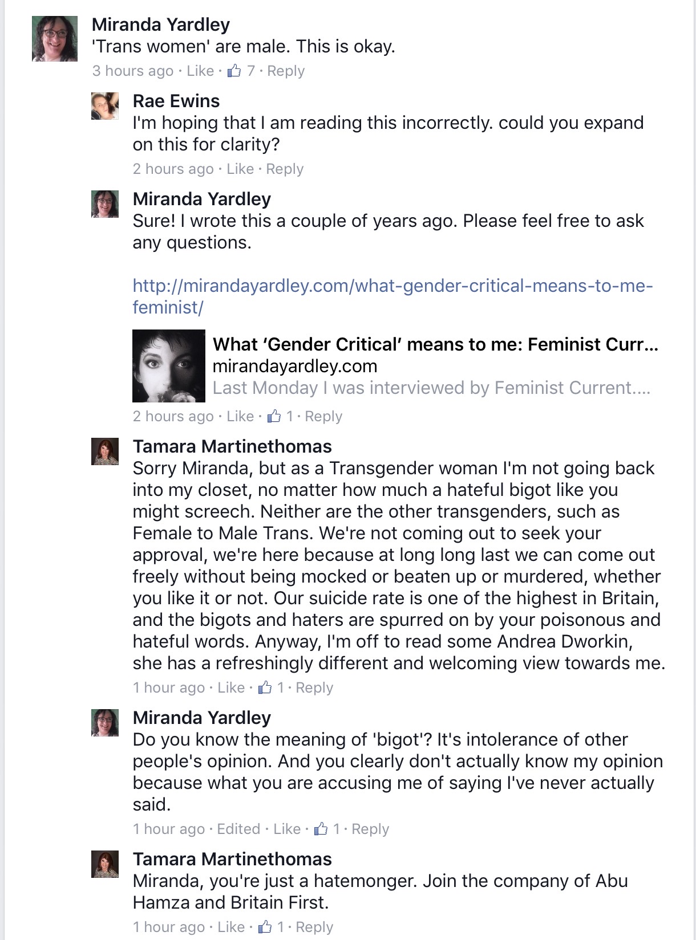Reply to Rae Ewins' comment
696x940 pixels.
285,169
